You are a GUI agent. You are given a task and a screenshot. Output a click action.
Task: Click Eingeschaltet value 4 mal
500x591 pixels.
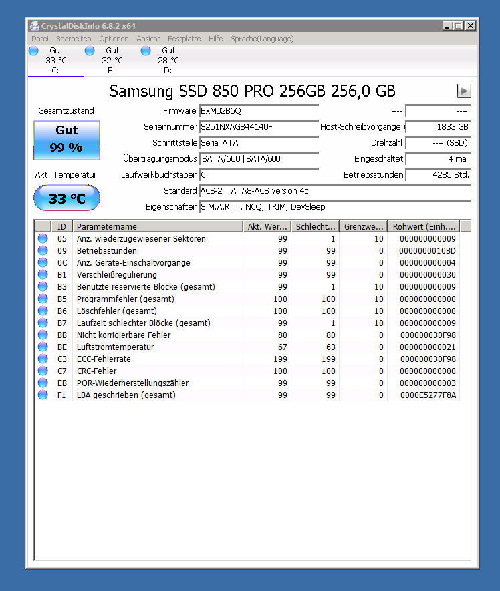[x=438, y=159]
